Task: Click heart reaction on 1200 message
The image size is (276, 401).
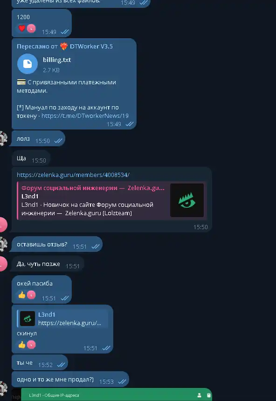Action: point(22,28)
